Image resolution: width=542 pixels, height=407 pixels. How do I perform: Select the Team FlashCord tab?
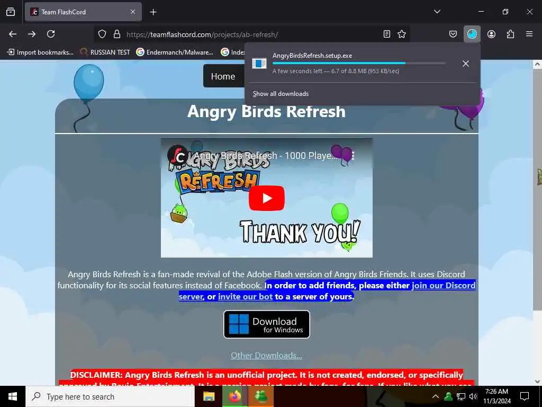[x=83, y=12]
